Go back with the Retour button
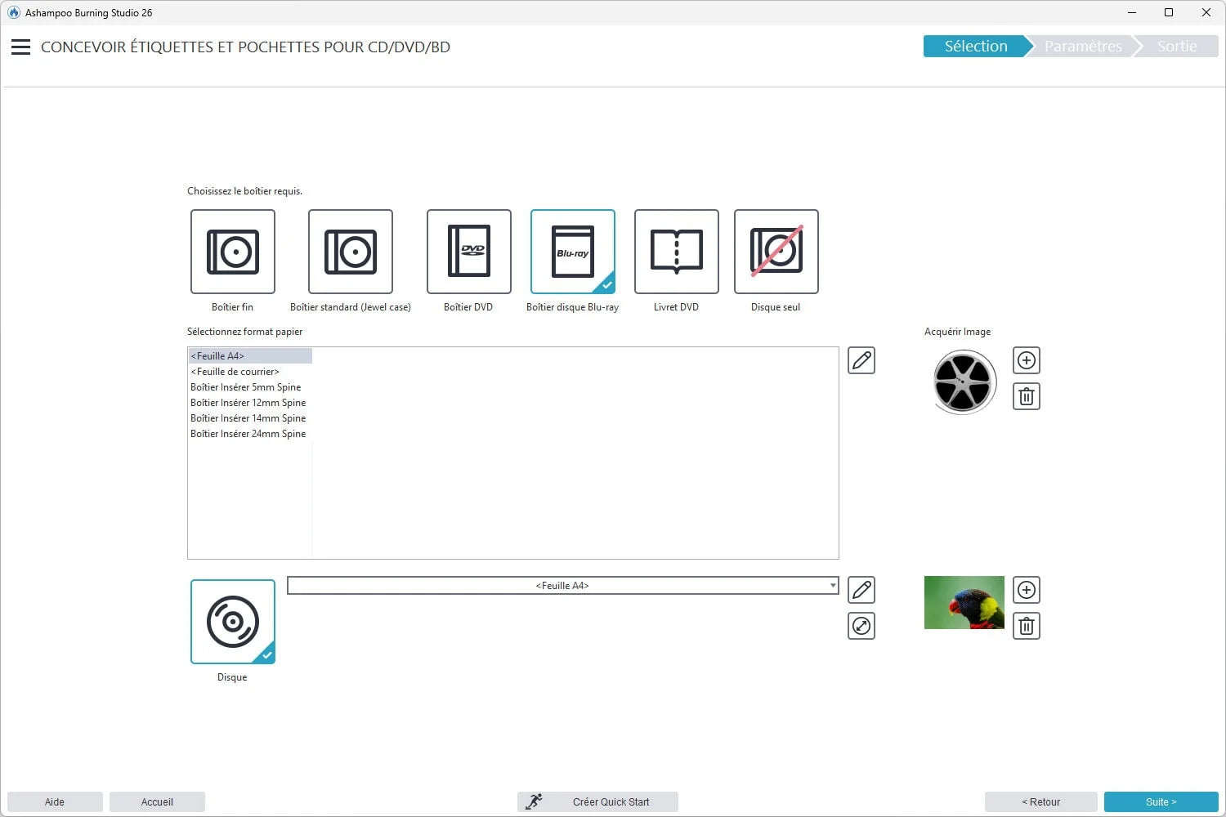Viewport: 1226px width, 817px height. point(1040,802)
